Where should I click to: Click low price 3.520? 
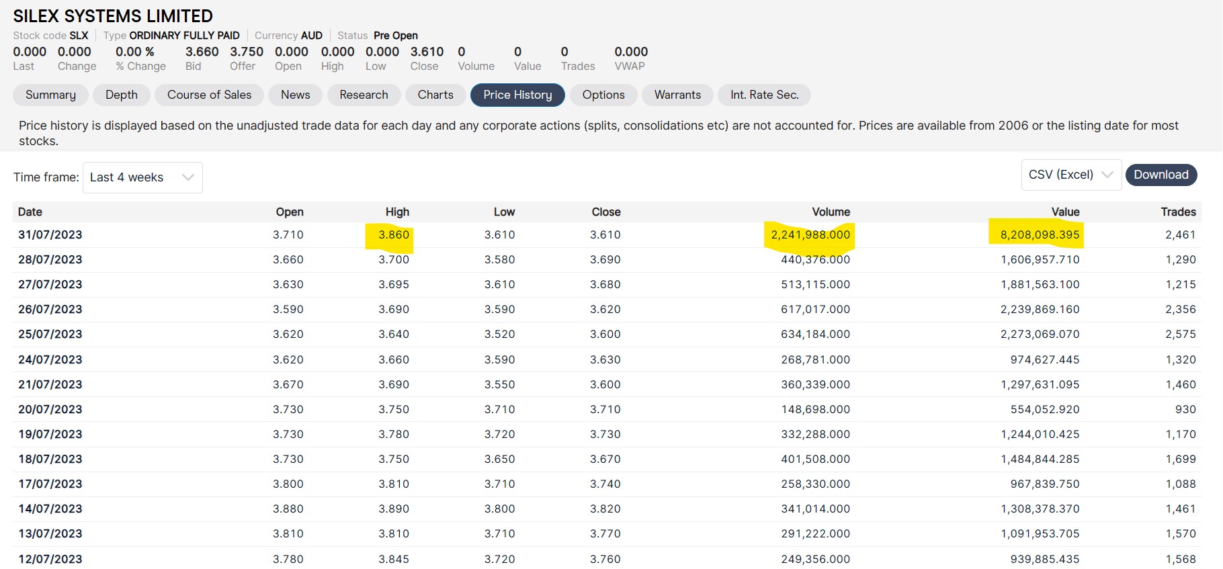pos(499,335)
